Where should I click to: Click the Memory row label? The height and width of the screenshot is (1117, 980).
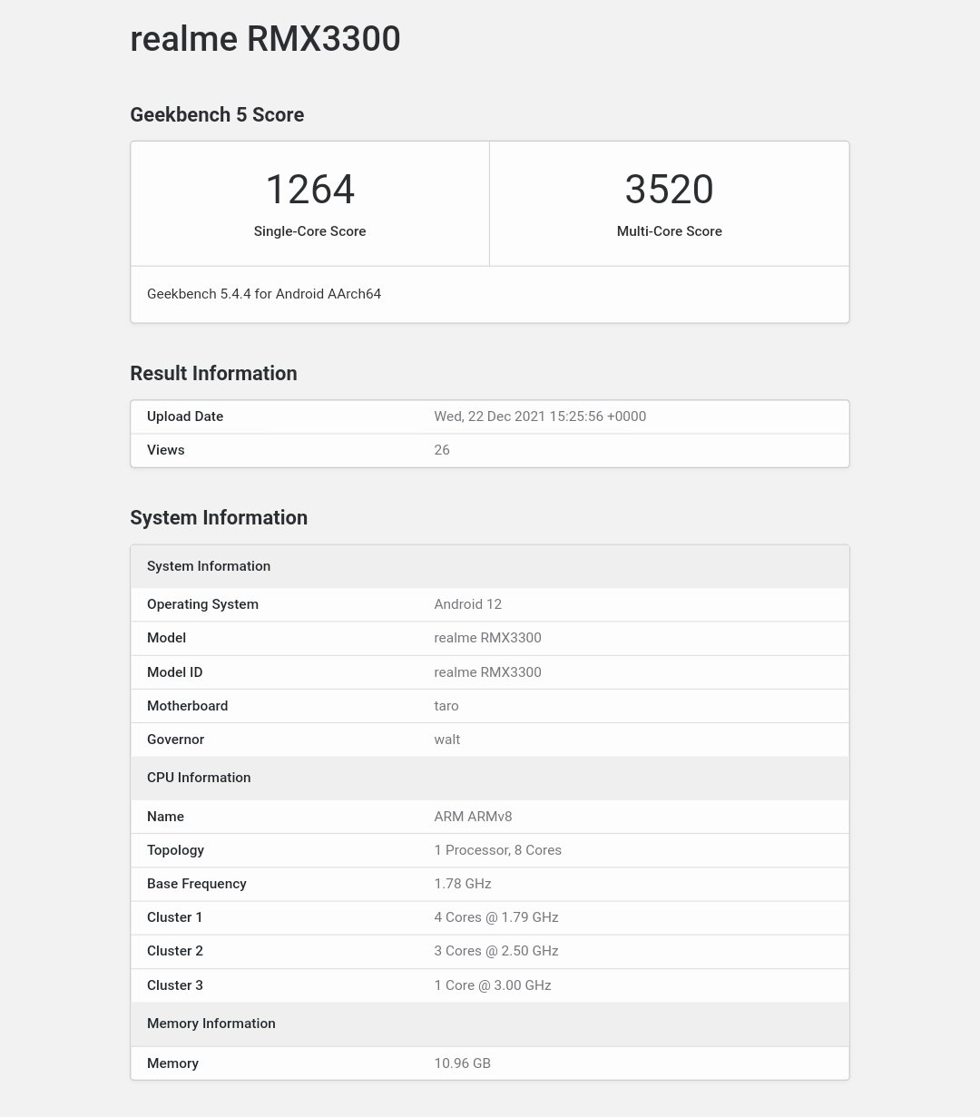click(172, 1063)
